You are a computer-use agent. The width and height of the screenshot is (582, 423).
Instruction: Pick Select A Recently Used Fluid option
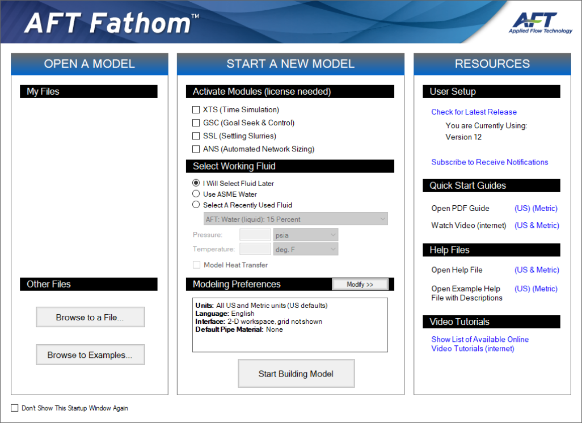(196, 205)
